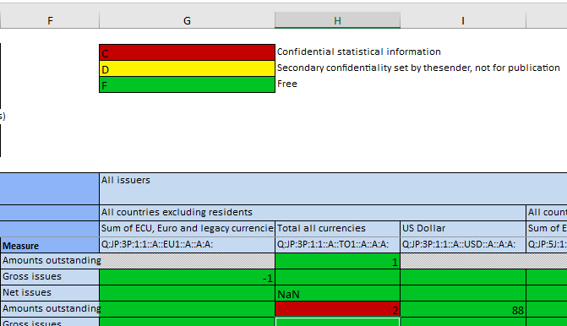Select the 'Net issues' row label
Viewport: 567px width, 326px height.
50,293
